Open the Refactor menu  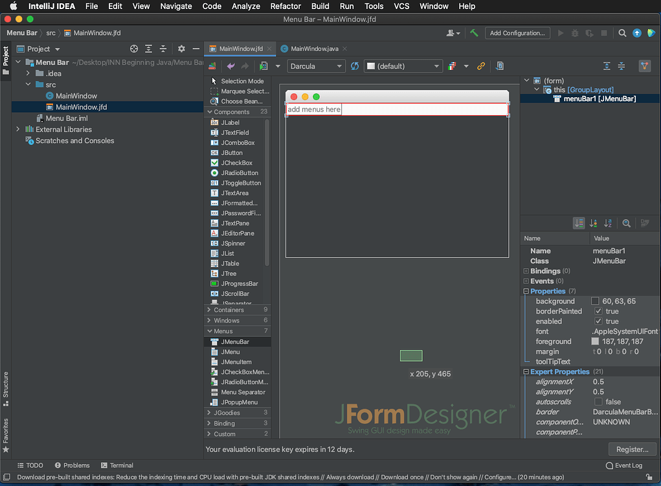pyautogui.click(x=286, y=6)
